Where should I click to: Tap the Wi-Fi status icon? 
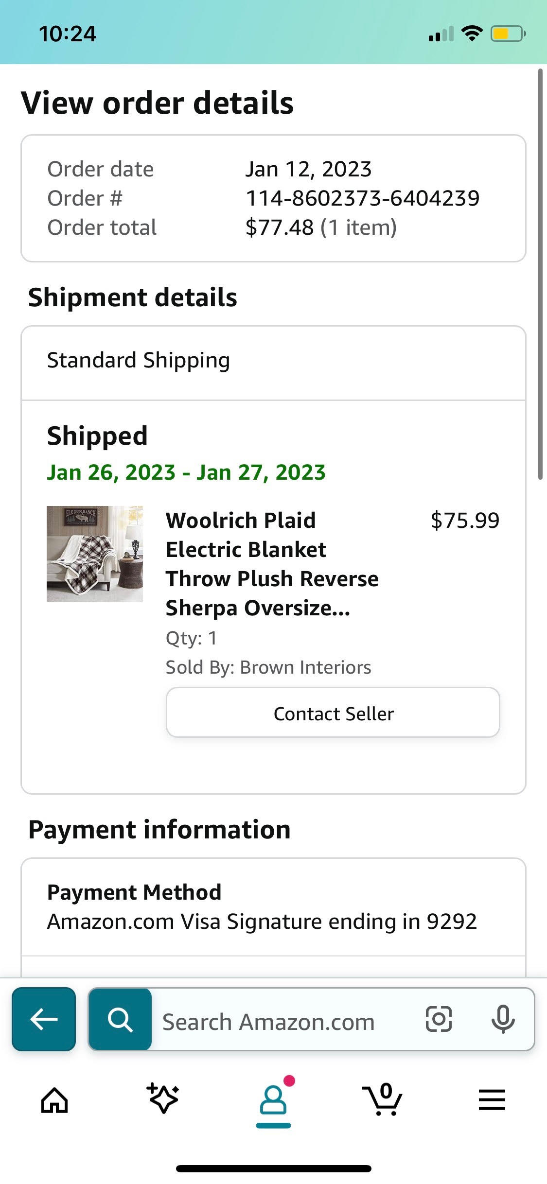(471, 34)
